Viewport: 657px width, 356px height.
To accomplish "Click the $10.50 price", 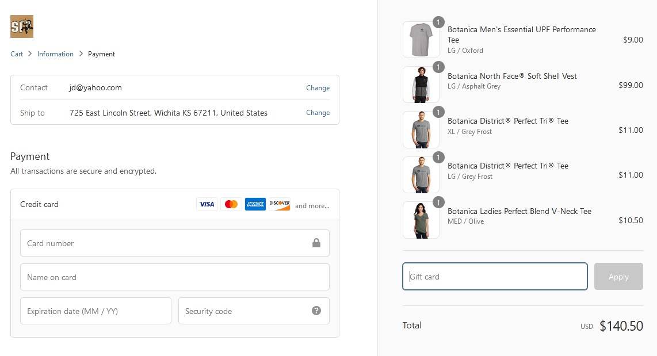I will (x=631, y=220).
